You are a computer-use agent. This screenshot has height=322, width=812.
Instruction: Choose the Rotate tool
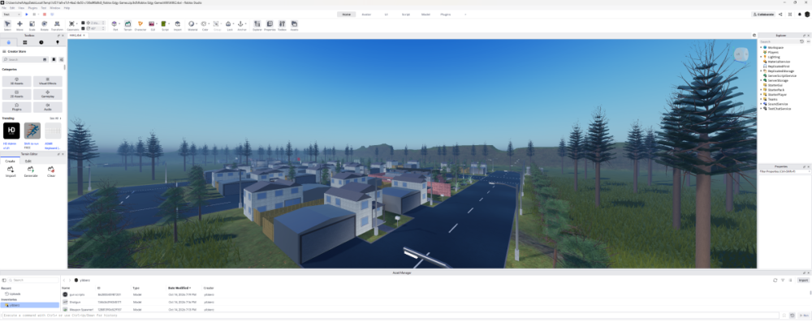(44, 25)
